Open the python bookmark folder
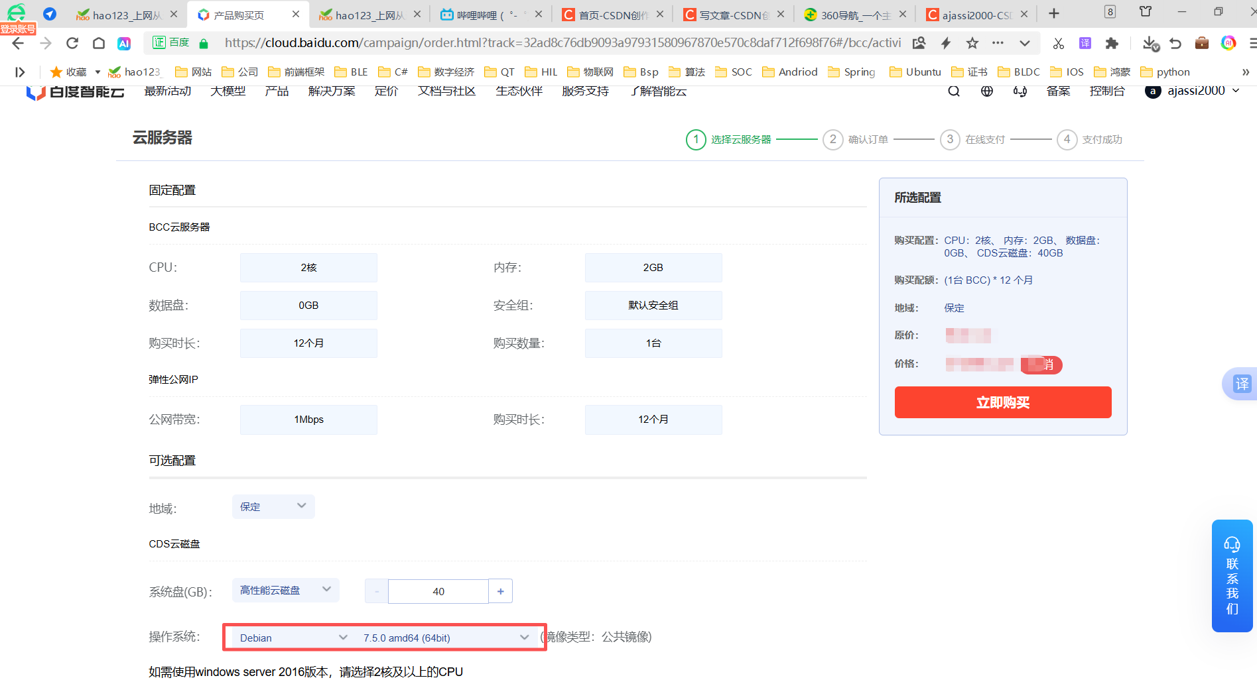The height and width of the screenshot is (680, 1257). coord(1165,72)
